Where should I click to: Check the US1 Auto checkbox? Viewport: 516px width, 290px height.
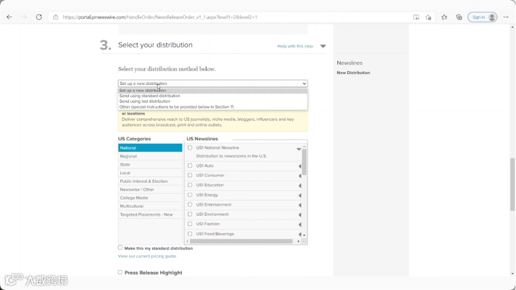pyautogui.click(x=190, y=165)
